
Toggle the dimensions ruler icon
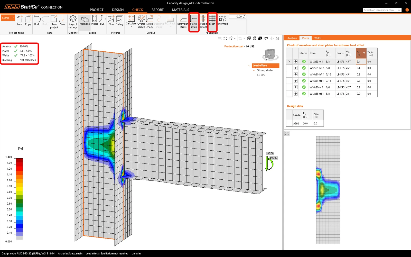click(220, 38)
